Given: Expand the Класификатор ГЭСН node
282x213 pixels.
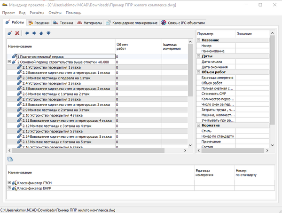Looking at the screenshot, I should click(x=9, y=182).
